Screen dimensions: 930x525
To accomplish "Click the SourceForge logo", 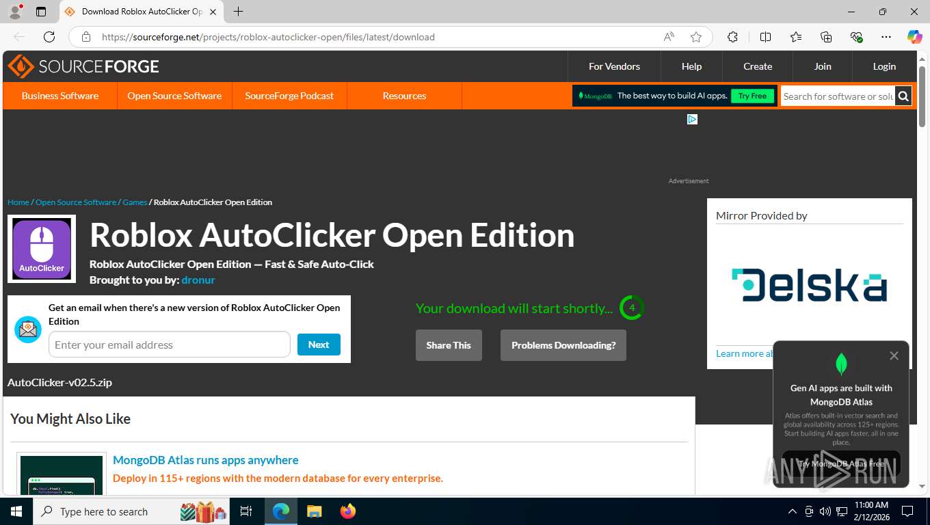I will point(83,66).
